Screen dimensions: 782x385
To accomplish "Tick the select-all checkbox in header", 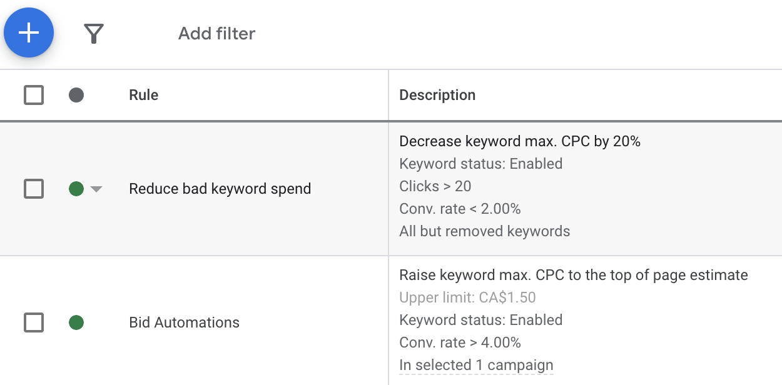I will [x=34, y=95].
